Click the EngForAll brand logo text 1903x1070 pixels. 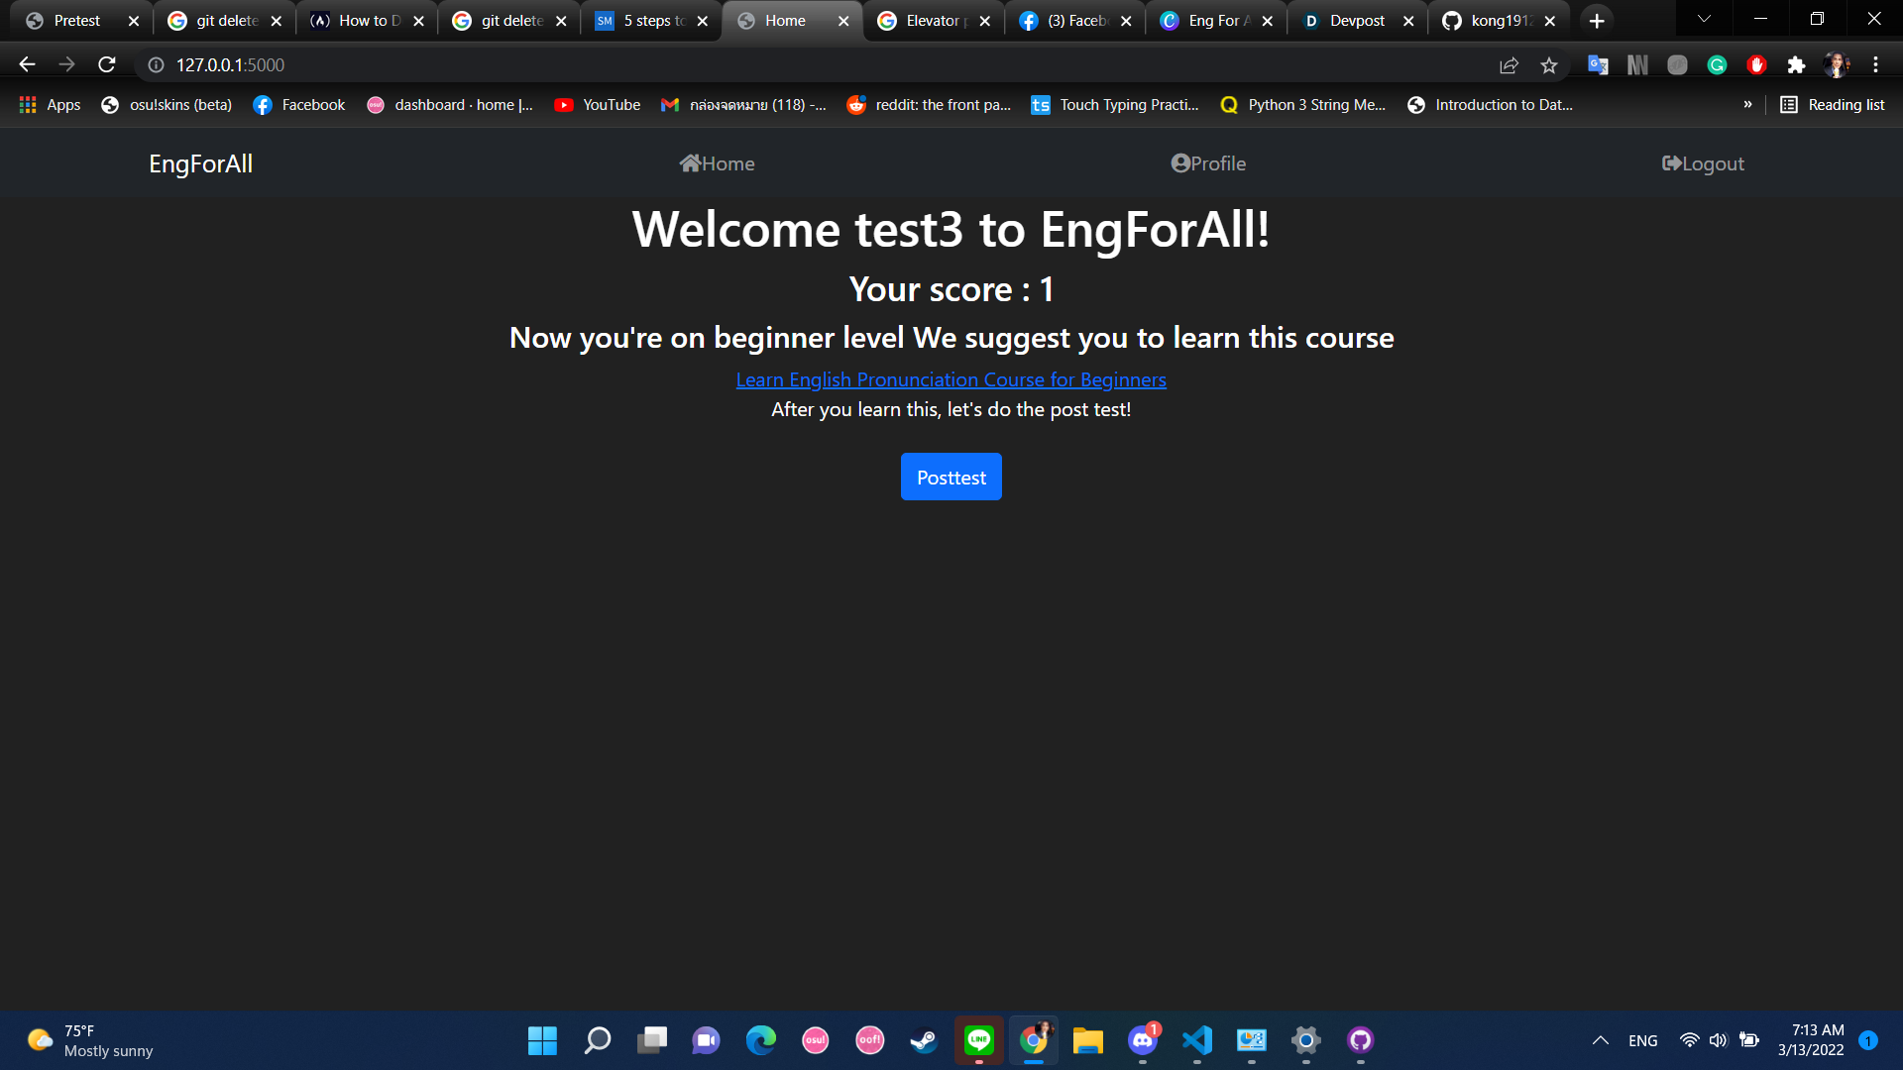point(200,163)
